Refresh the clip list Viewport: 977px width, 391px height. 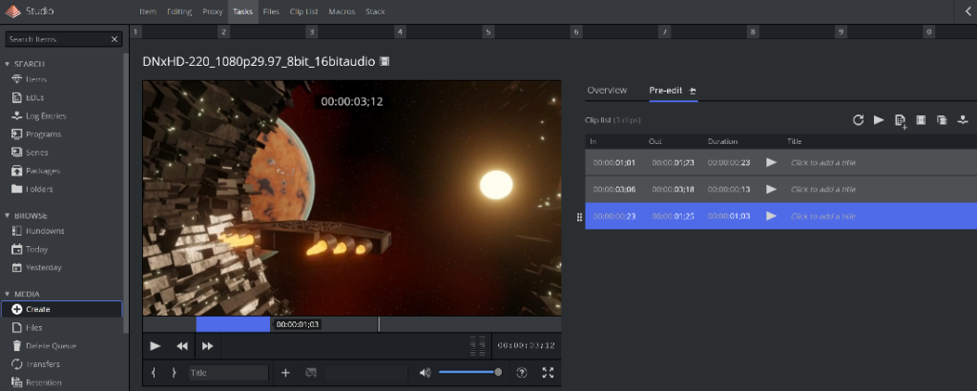tap(858, 120)
